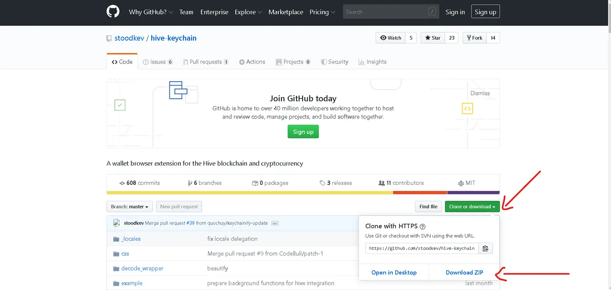Image resolution: width=611 pixels, height=290 pixels.
Task: Click the example folder icon
Action: pyautogui.click(x=116, y=283)
